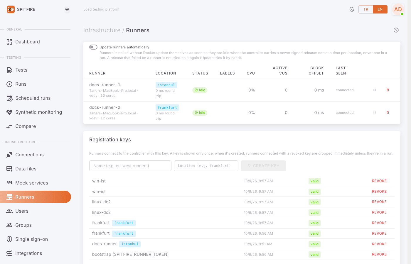This screenshot has height=264, width=411.
Task: Click the Data files table icon
Action: 9,169
